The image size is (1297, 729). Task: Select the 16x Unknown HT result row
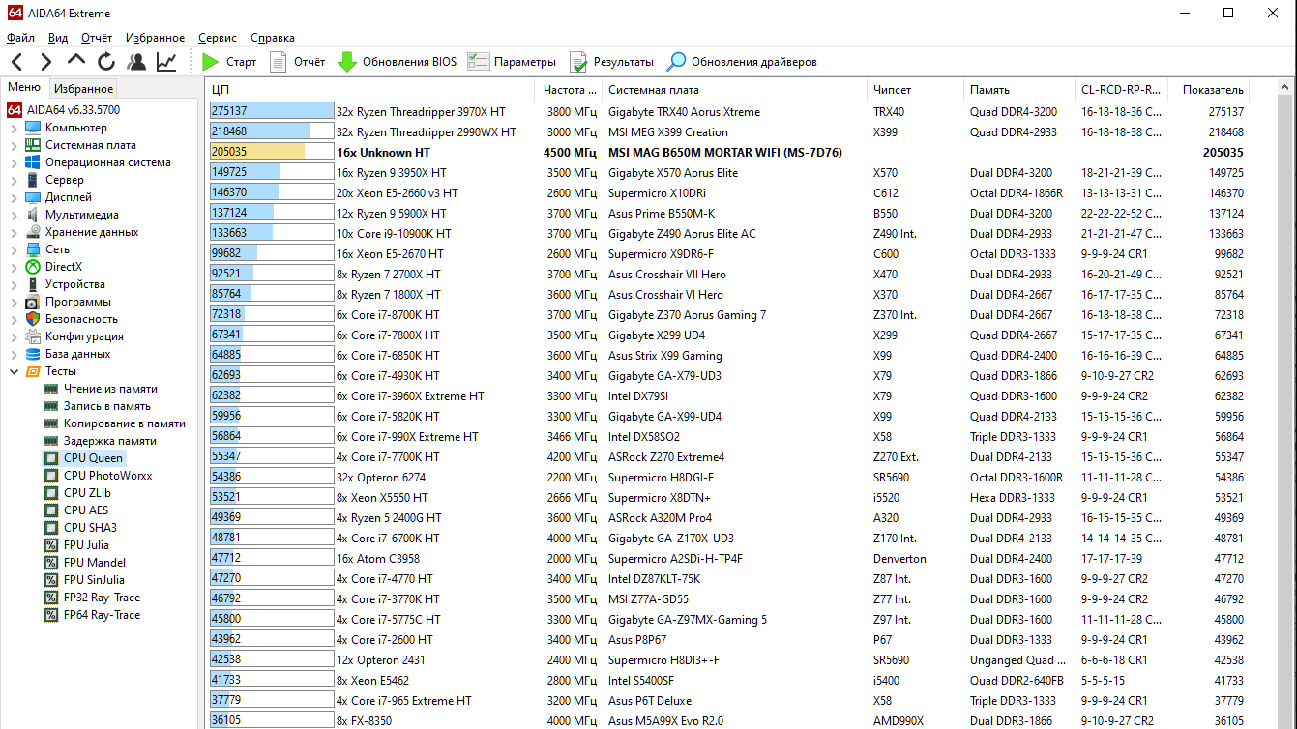728,153
